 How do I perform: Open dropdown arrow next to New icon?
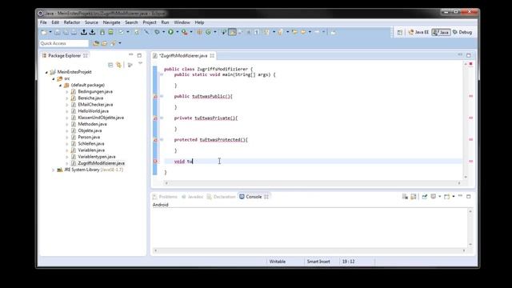pos(50,32)
